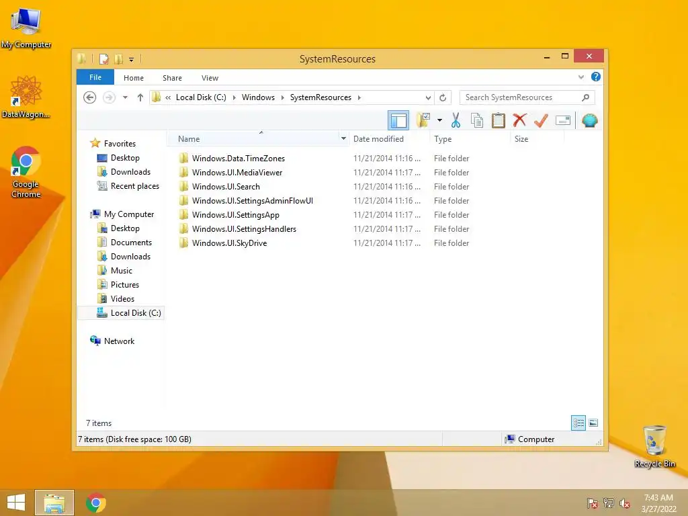This screenshot has height=516, width=688.
Task: Open dropdown arrow beside folder options icon
Action: tap(439, 120)
